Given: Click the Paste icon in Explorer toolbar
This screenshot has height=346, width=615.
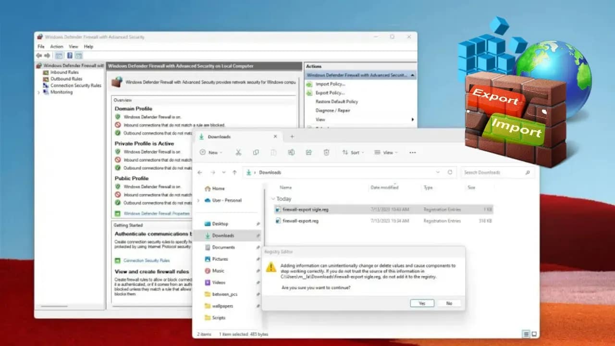Looking at the screenshot, I should pos(273,152).
